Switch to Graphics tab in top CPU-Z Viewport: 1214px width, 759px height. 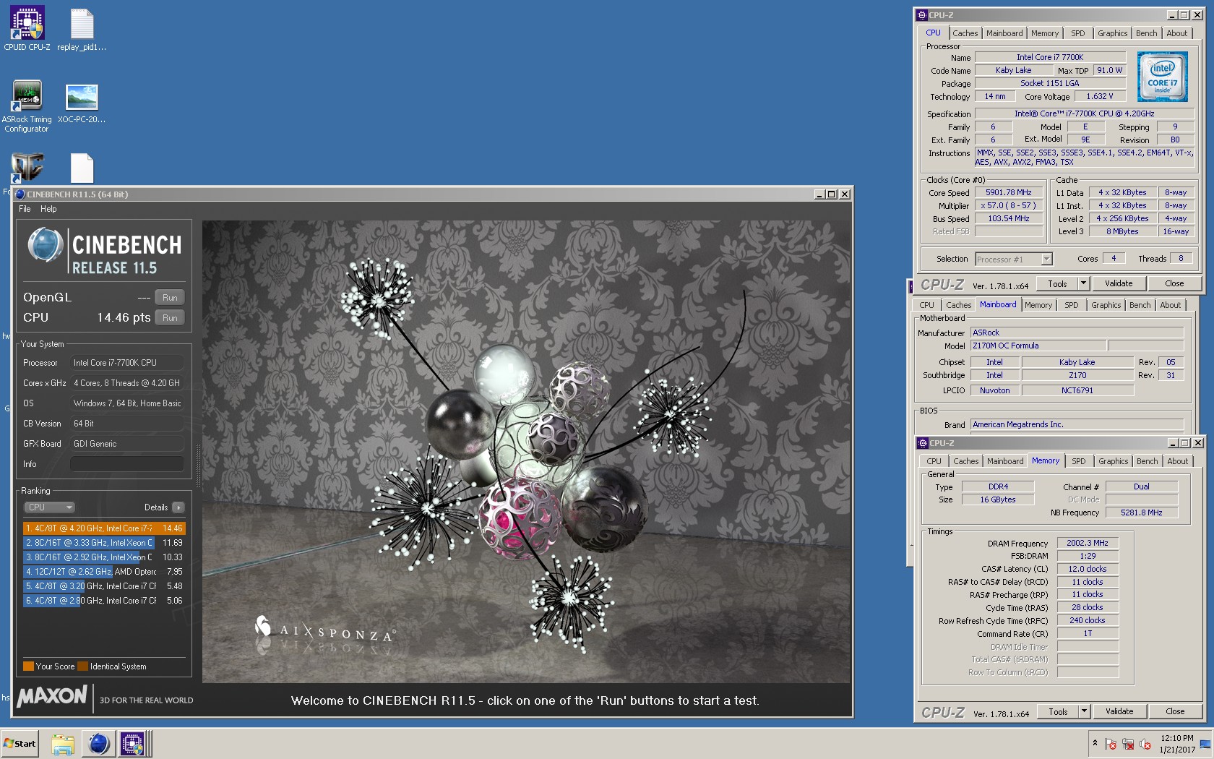[x=1112, y=33]
